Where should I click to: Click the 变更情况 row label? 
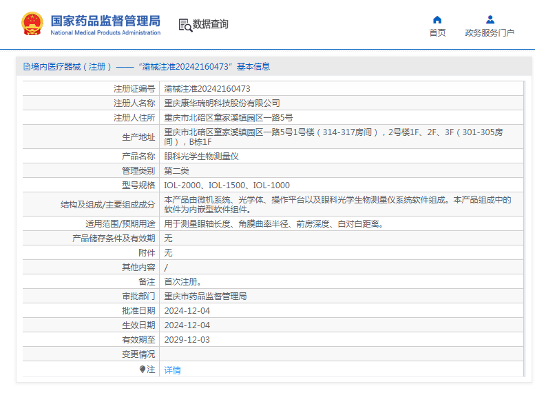(138, 354)
